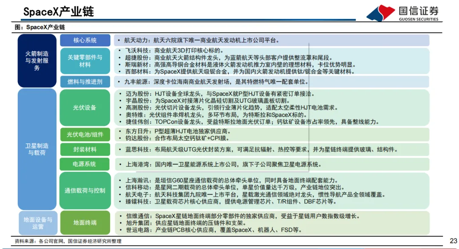Click the 国信证券 GUOSEN SECURITIES wordmark
The height and width of the screenshot is (249, 459).
pyautogui.click(x=419, y=14)
